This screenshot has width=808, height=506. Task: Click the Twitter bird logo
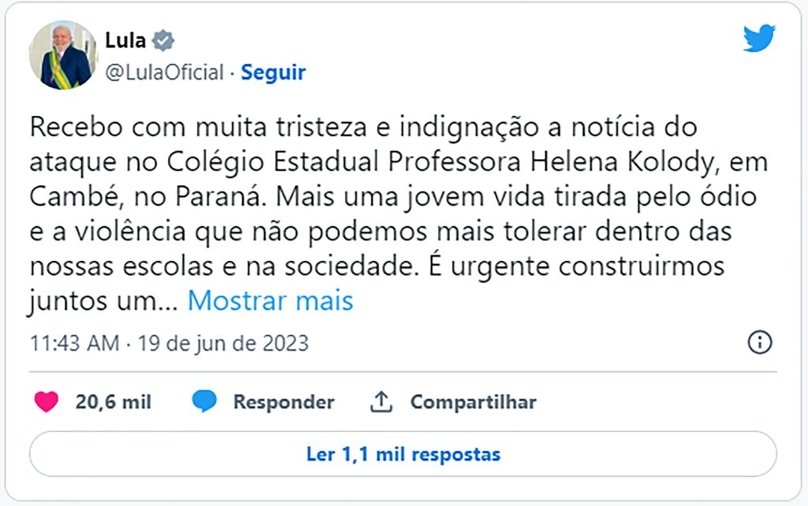[759, 39]
